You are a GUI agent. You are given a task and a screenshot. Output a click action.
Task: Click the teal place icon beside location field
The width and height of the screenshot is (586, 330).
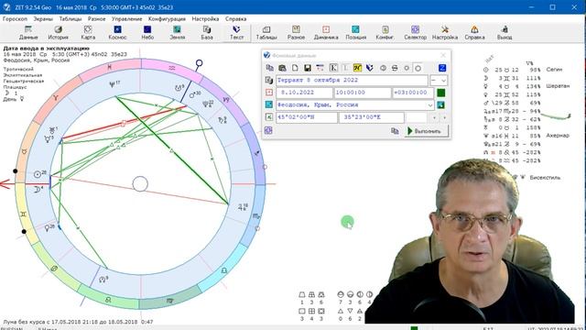268,104
